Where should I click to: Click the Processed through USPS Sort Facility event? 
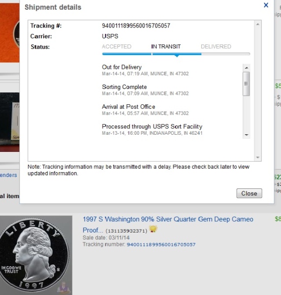(152, 129)
